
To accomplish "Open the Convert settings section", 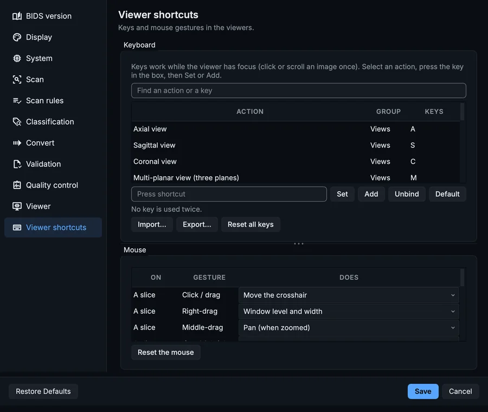I will coord(53,143).
